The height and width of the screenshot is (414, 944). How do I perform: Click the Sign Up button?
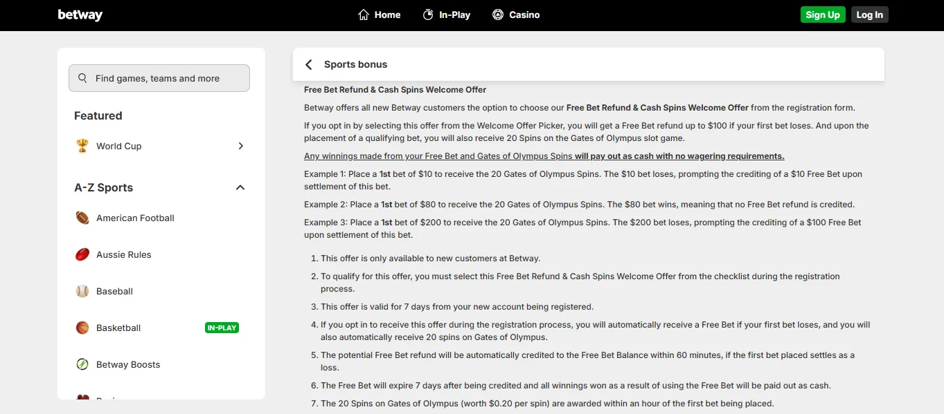point(823,15)
